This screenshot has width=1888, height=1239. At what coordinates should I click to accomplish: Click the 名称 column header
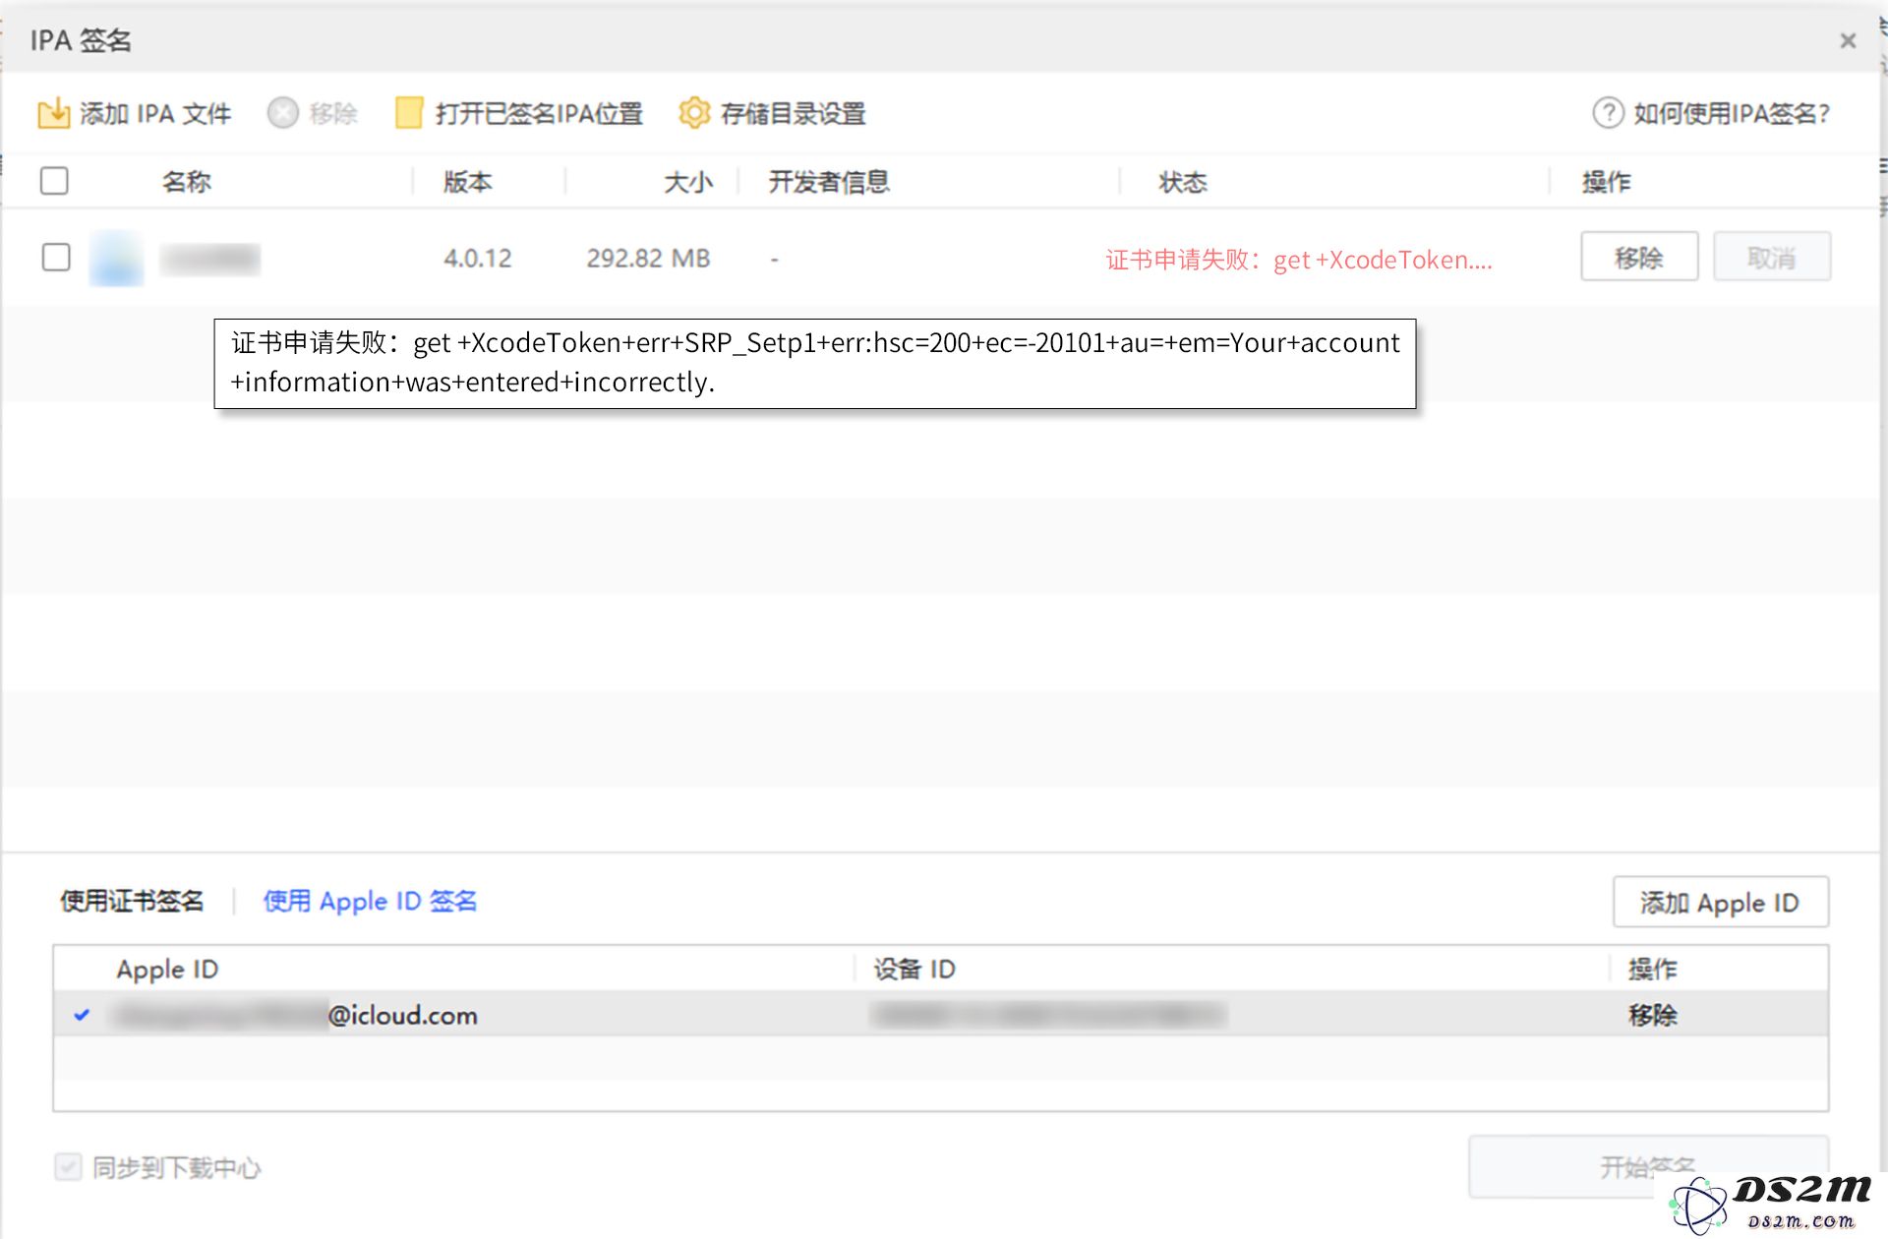coord(186,182)
